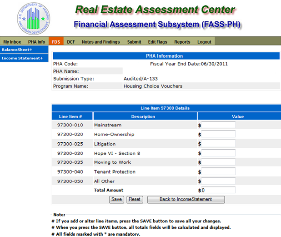This screenshot has height=237, width=281.
Task: Click the Mainstream description text
Action: tap(108, 125)
